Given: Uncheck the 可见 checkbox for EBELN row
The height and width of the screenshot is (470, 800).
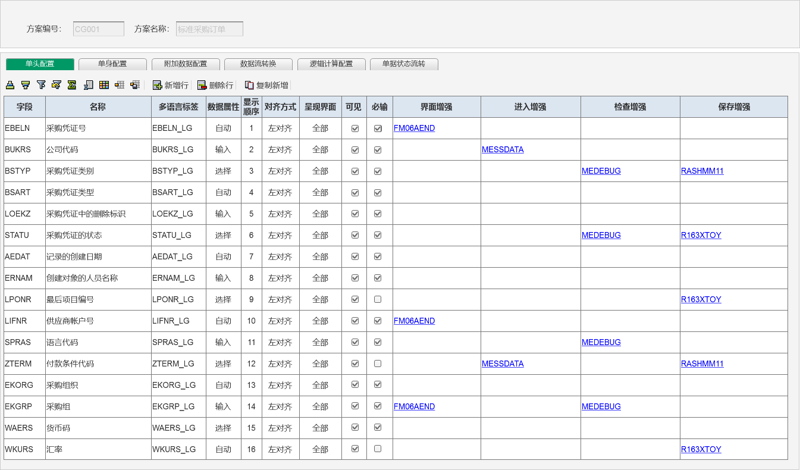Looking at the screenshot, I should pos(355,128).
